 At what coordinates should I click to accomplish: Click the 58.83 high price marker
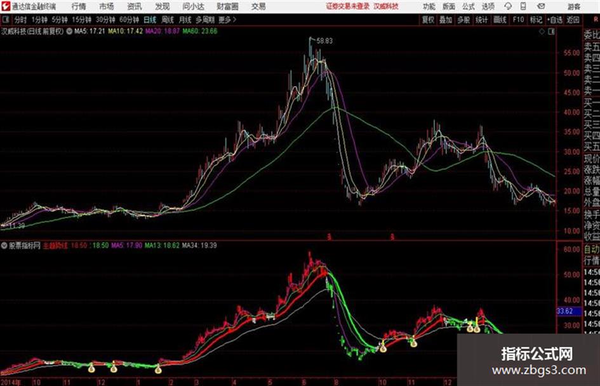(324, 41)
